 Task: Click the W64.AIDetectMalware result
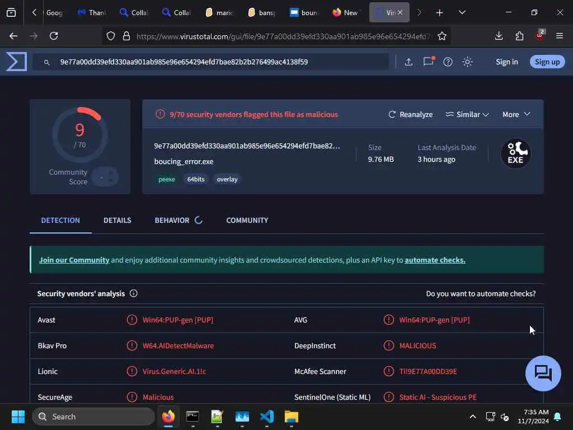tap(179, 345)
